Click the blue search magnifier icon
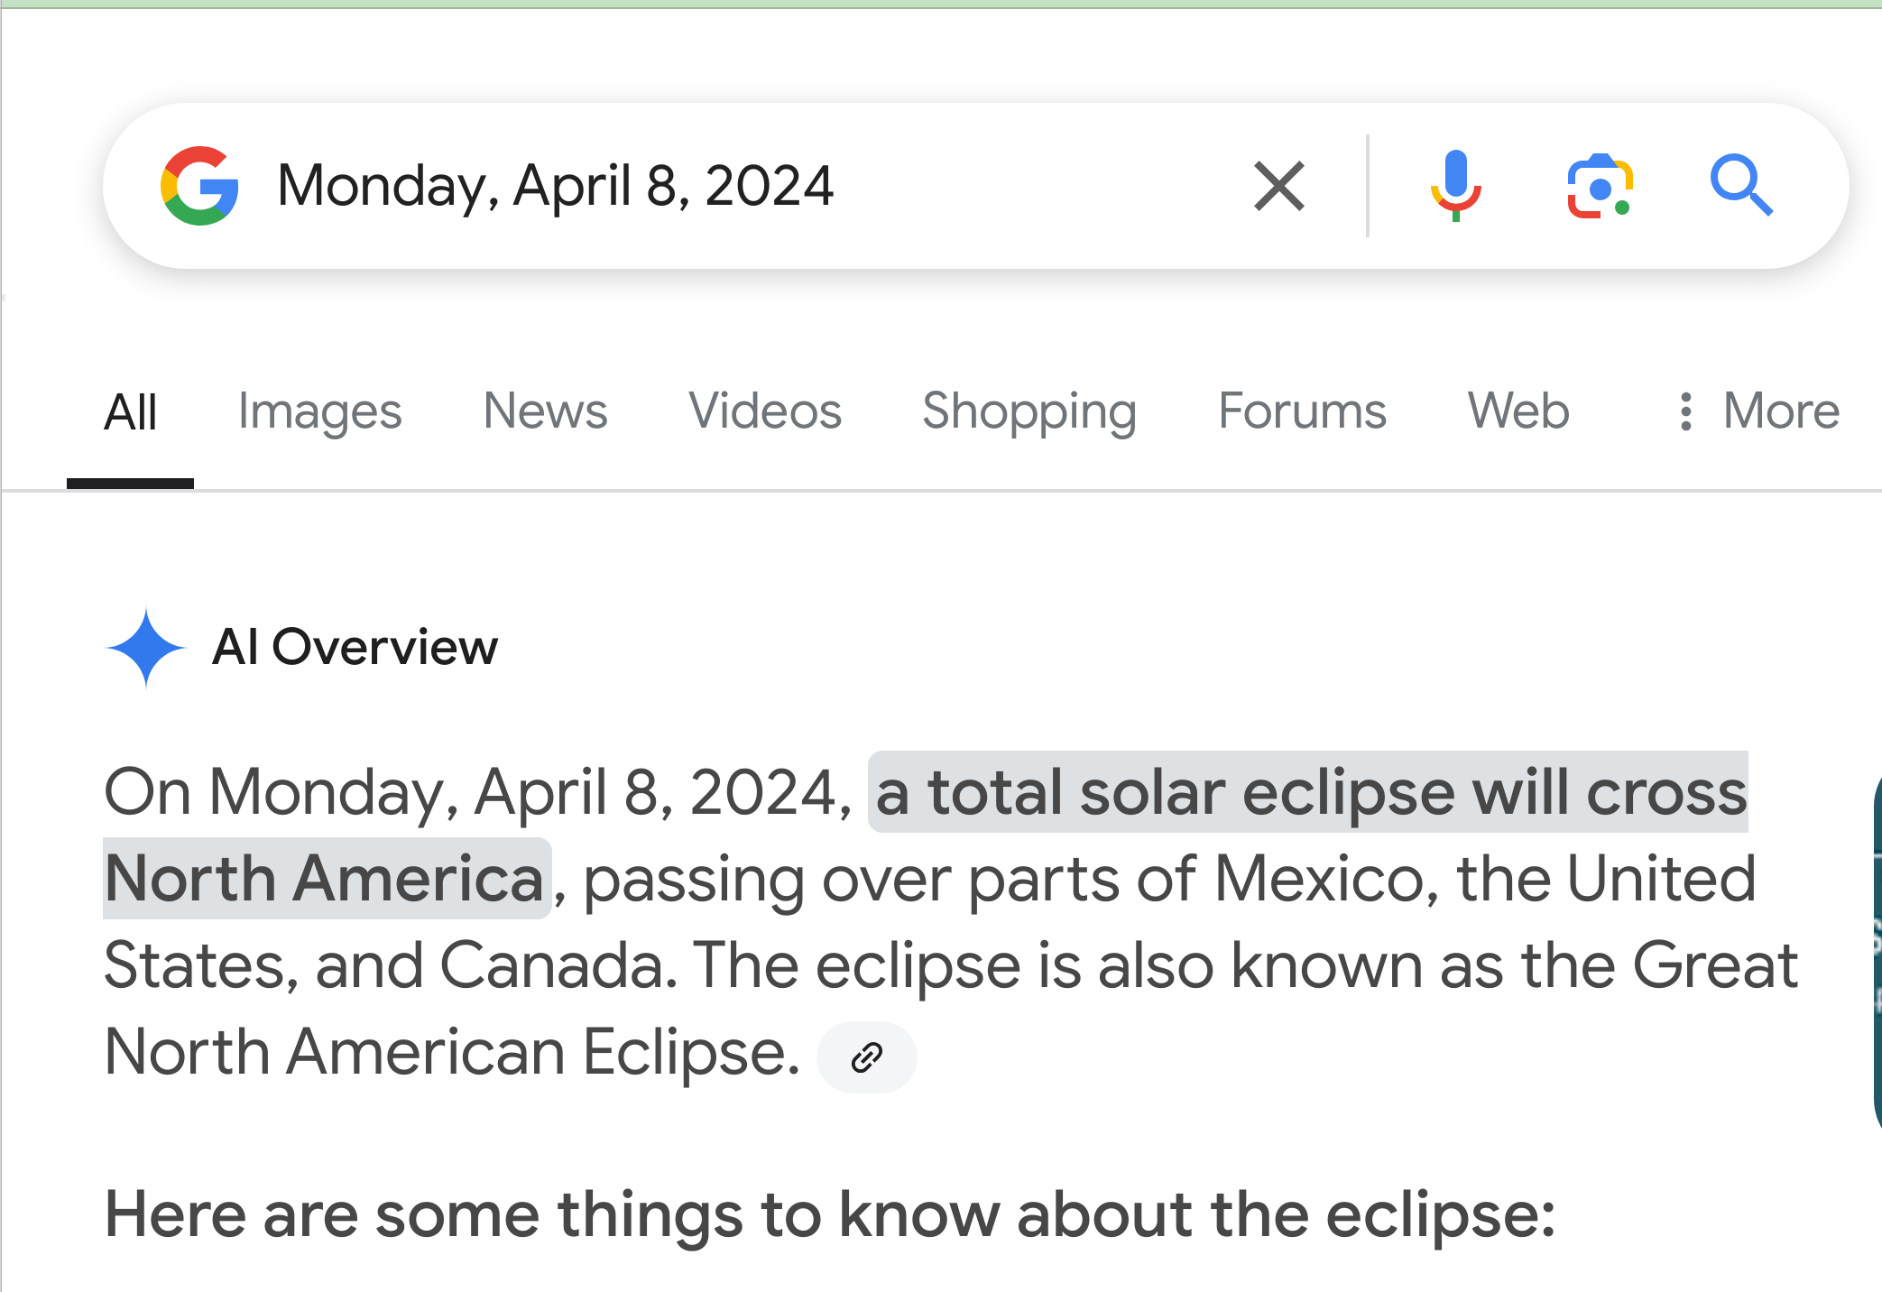 pos(1741,186)
